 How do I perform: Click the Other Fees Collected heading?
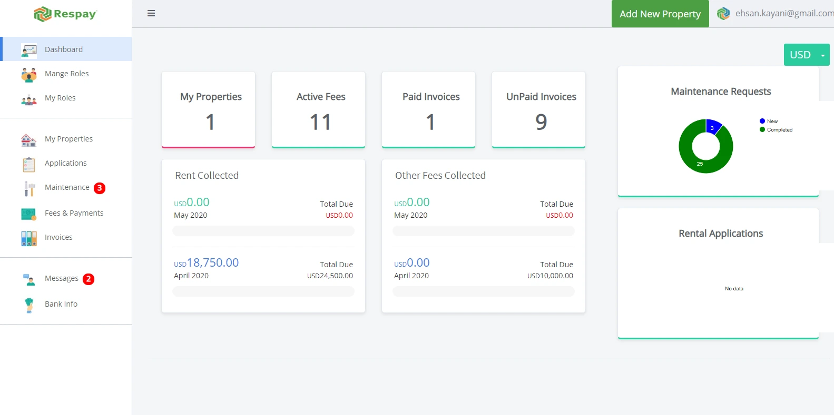440,176
